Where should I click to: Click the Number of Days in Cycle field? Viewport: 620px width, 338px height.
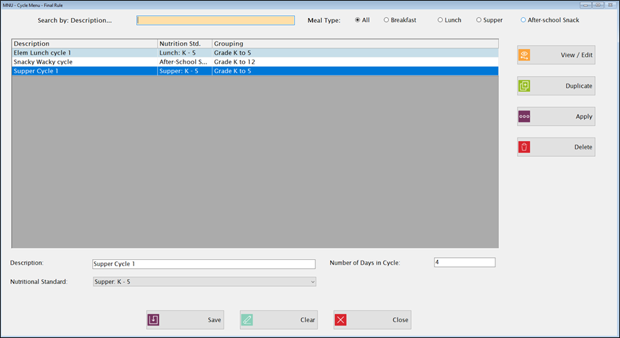pyautogui.click(x=464, y=262)
